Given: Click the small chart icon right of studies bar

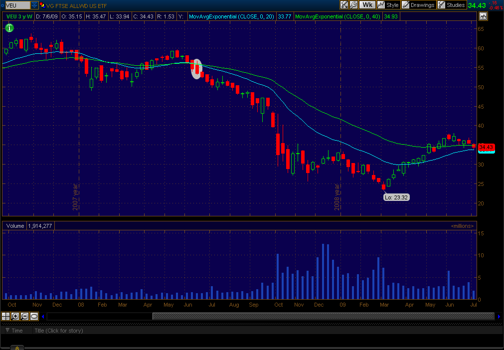Looking at the screenshot, I should tap(483, 16).
